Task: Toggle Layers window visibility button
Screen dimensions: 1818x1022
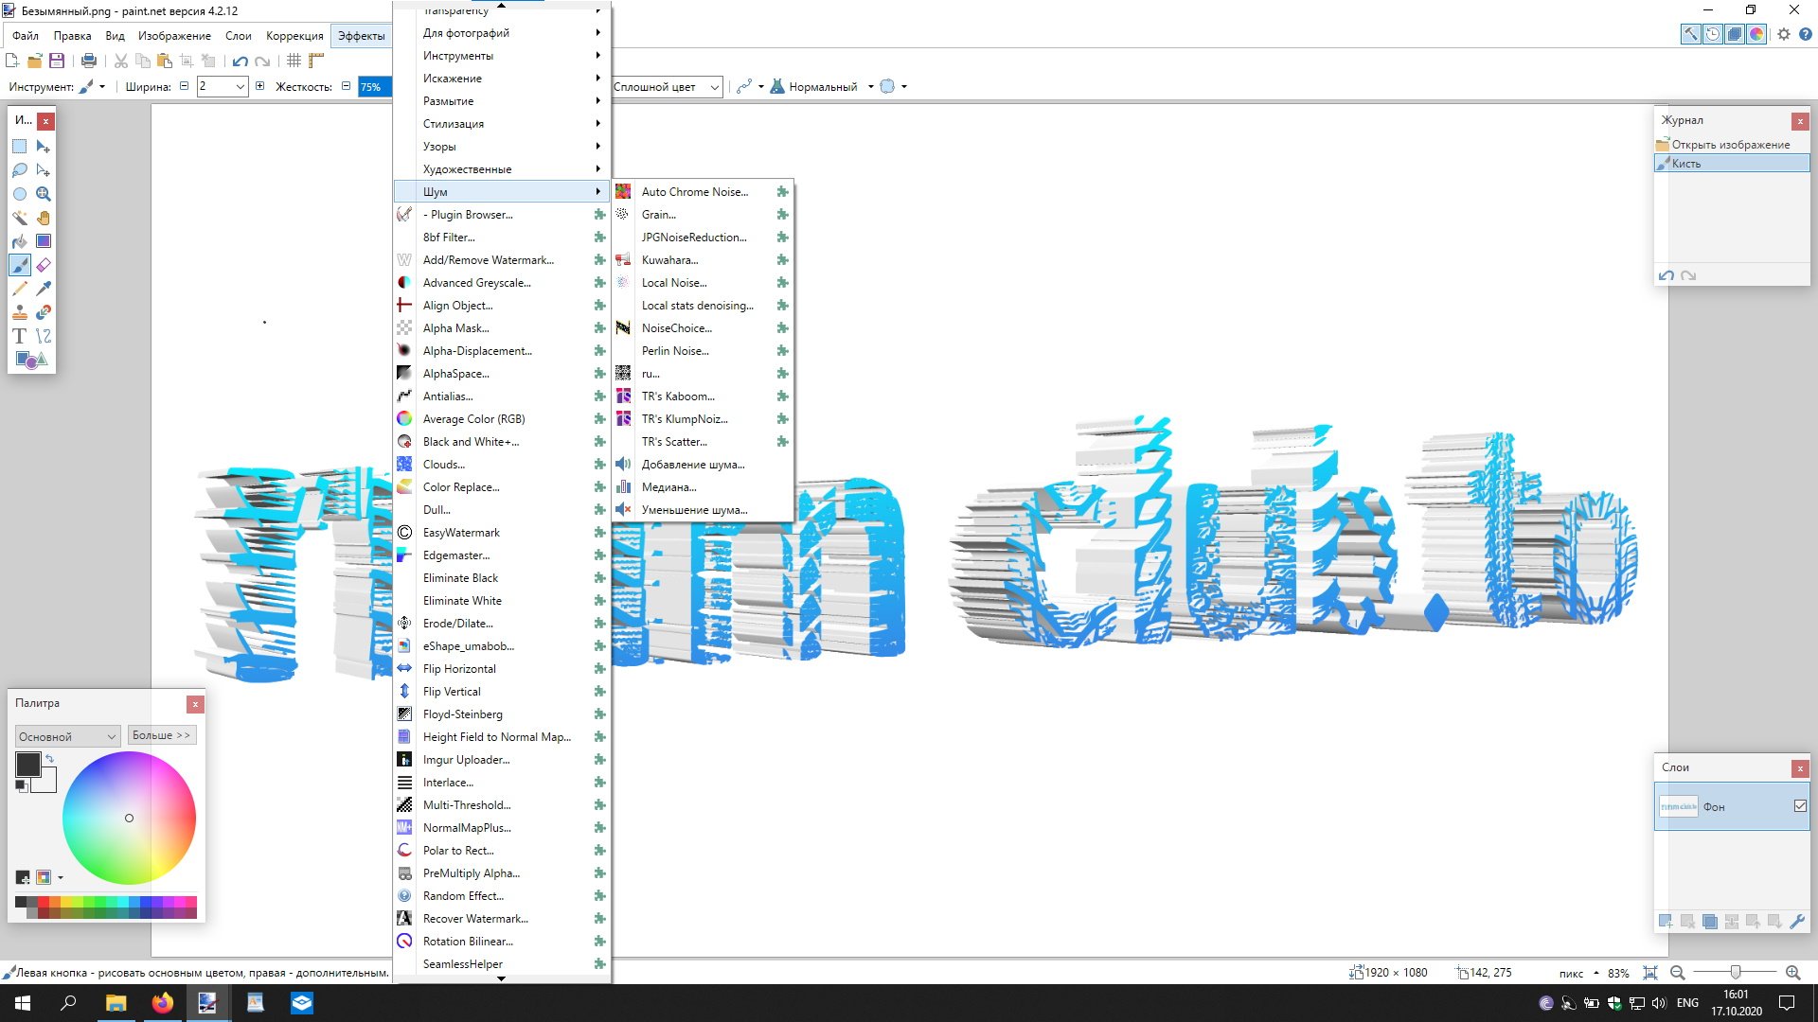Action: click(1735, 34)
